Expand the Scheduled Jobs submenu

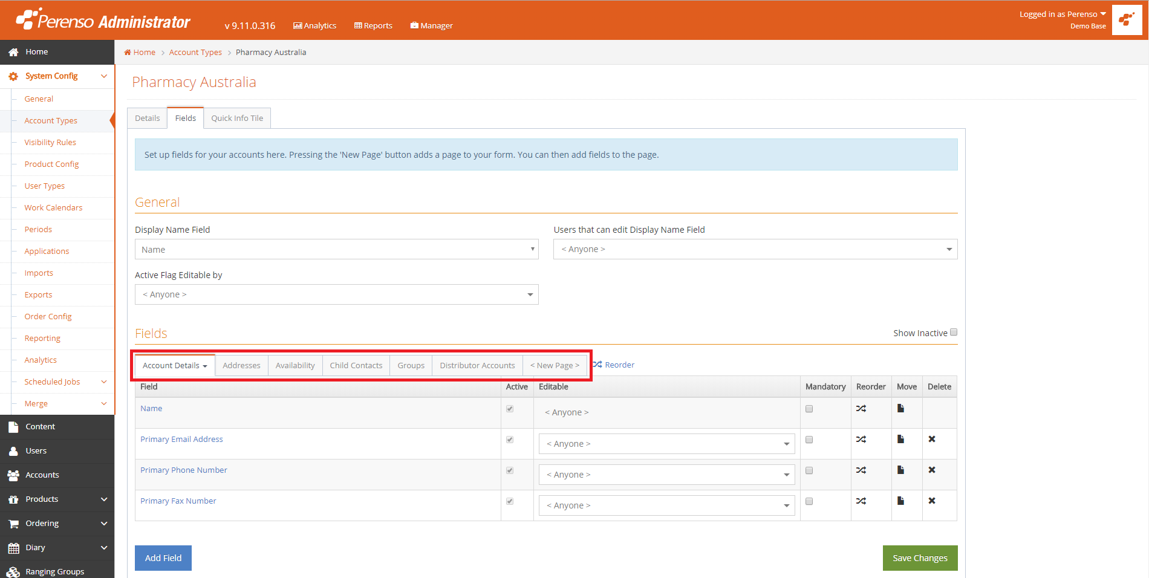point(104,382)
